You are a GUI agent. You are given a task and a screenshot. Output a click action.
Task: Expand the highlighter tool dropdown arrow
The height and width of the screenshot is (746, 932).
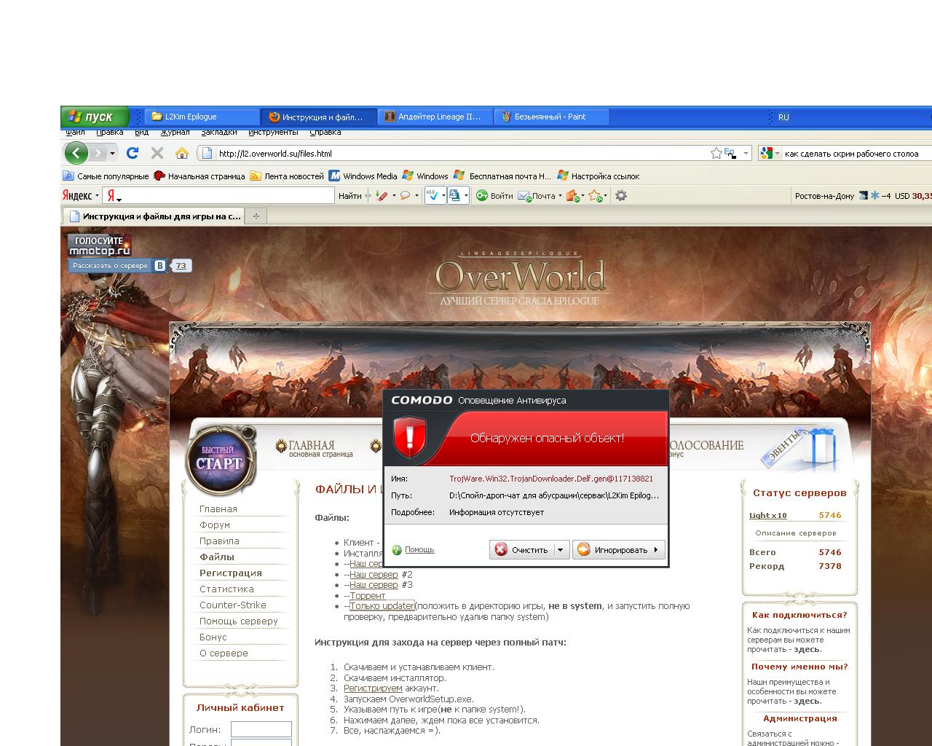394,195
